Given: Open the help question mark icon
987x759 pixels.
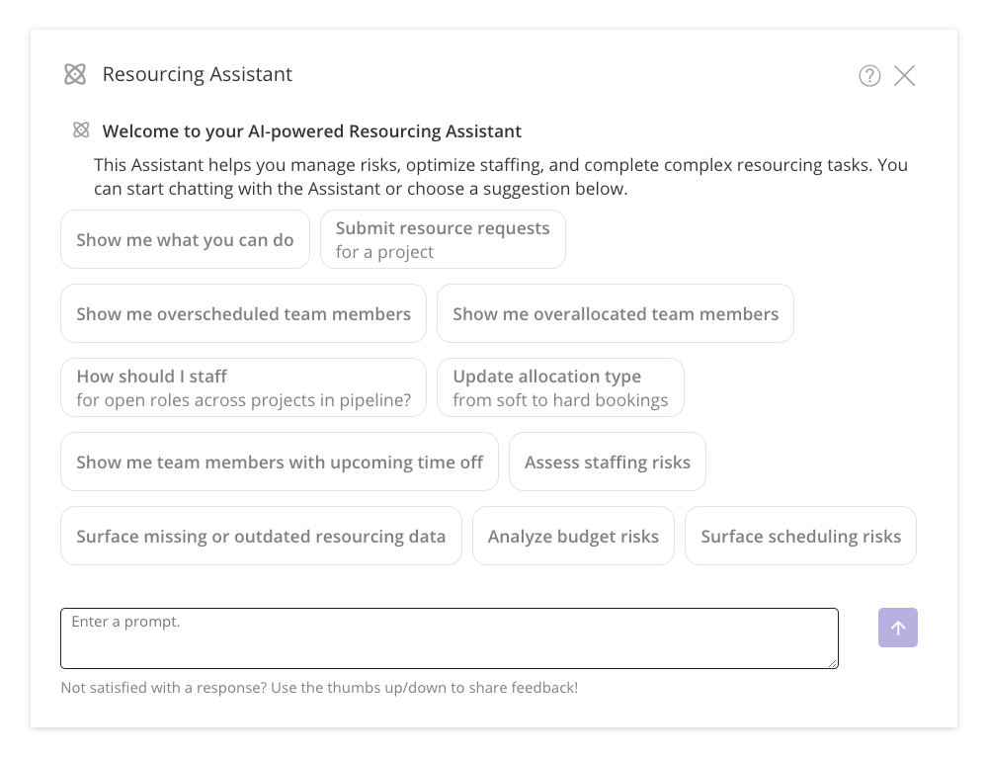Looking at the screenshot, I should [x=869, y=75].
